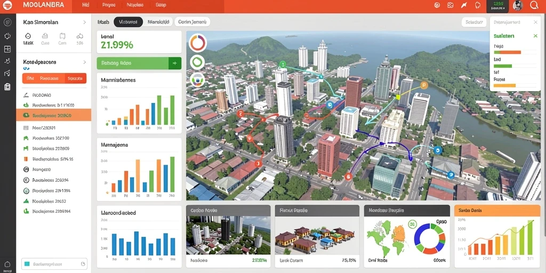Expand the Kan Simorolan section chevron
The height and width of the screenshot is (273, 546).
[84, 22]
